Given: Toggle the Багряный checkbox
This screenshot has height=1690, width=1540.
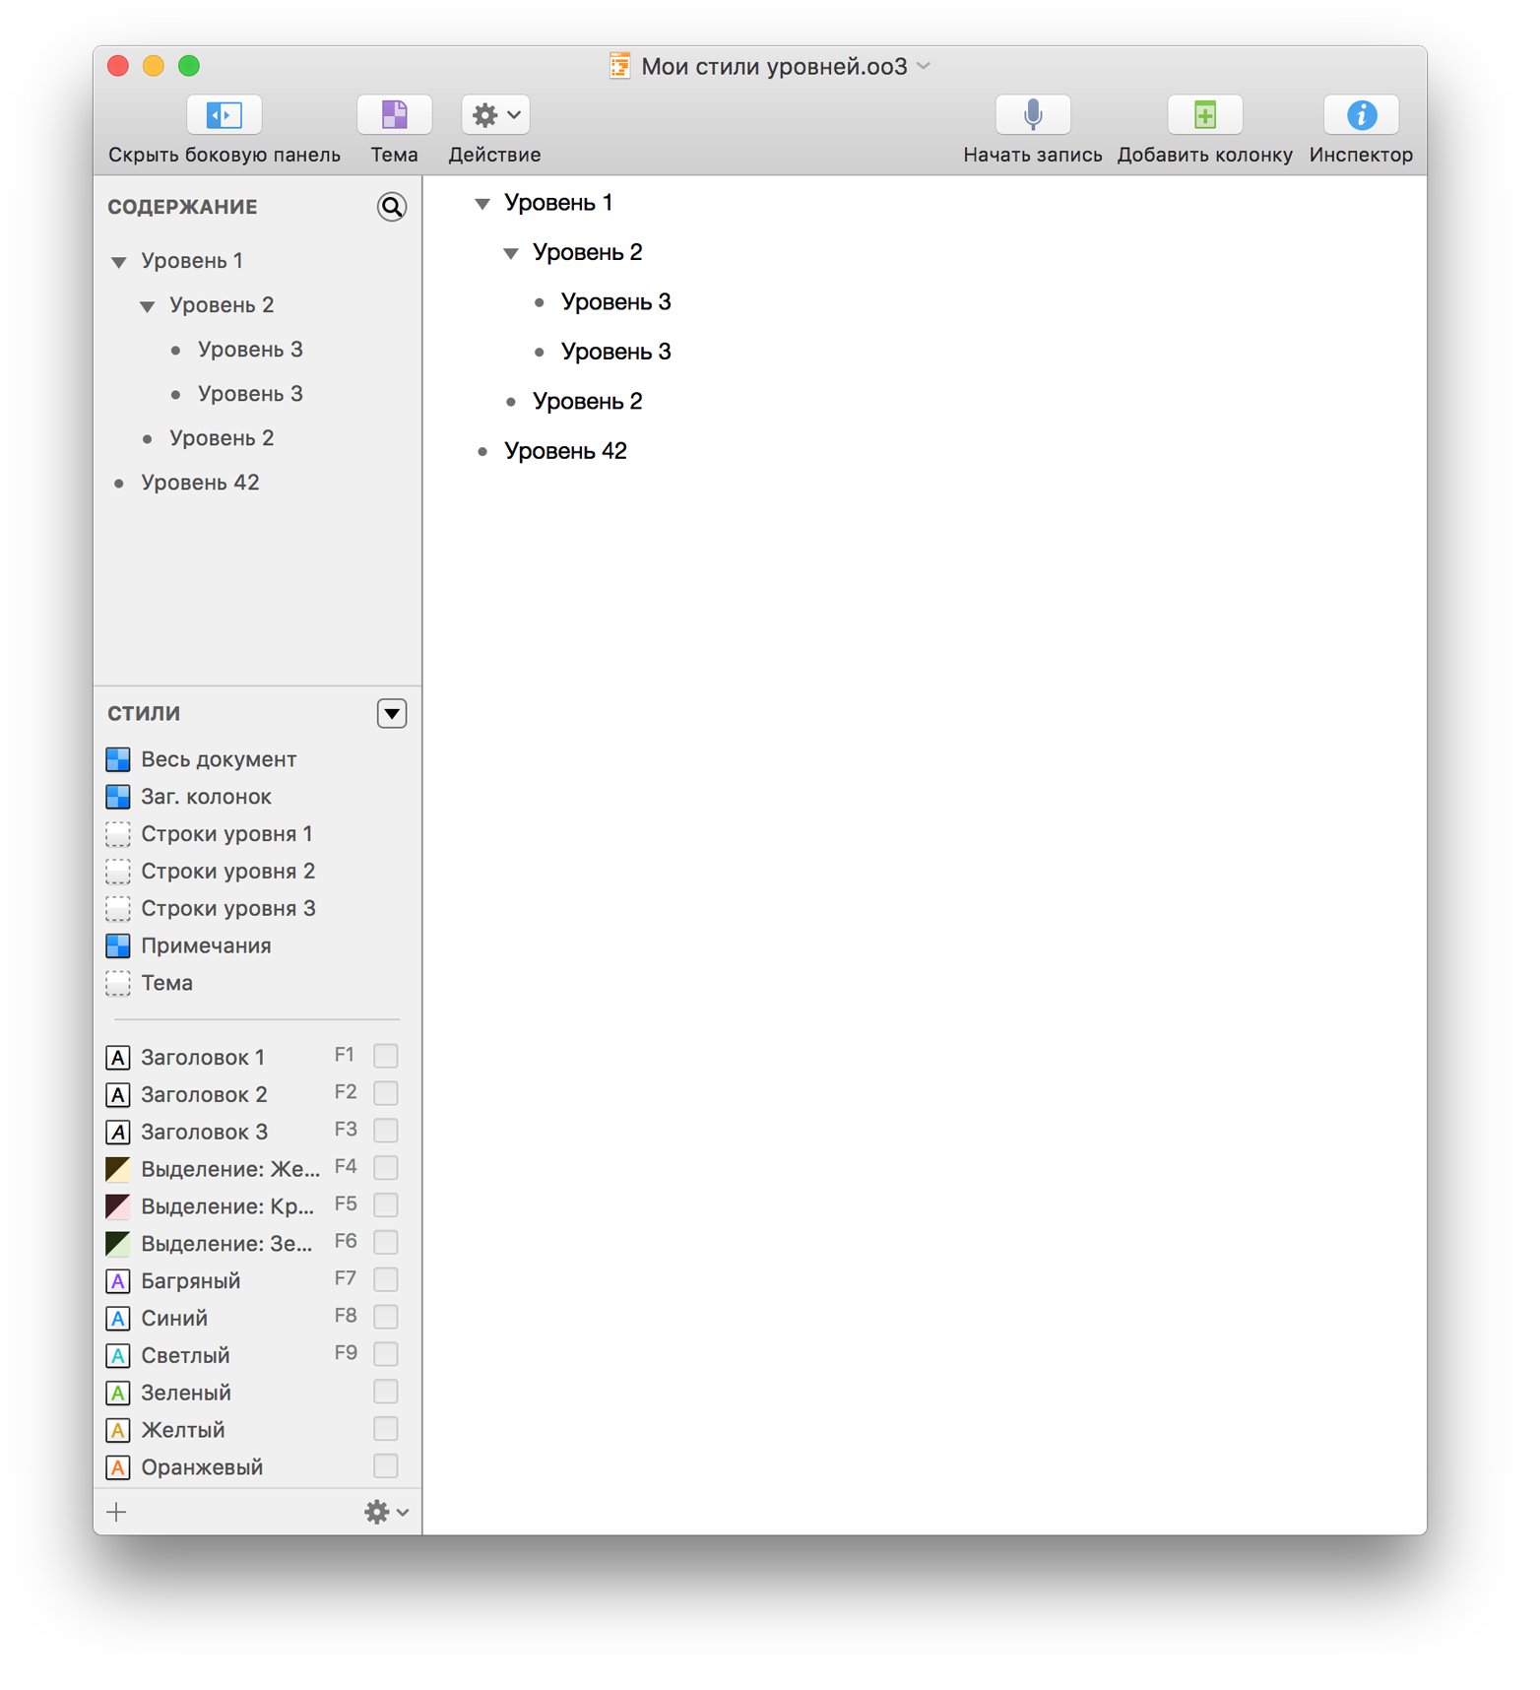Looking at the screenshot, I should [x=386, y=1279].
